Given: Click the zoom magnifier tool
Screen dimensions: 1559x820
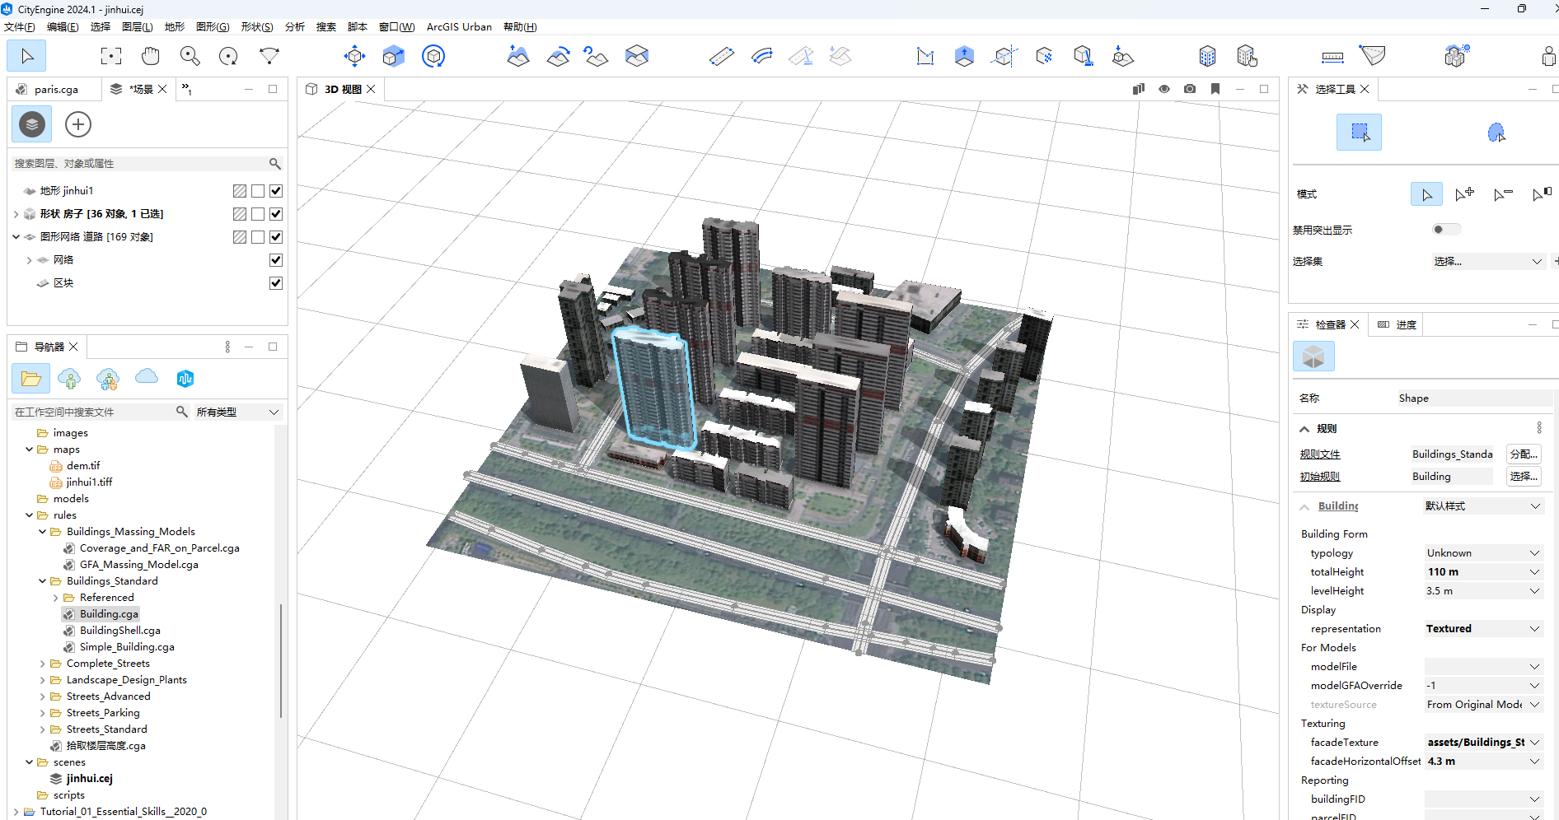Looking at the screenshot, I should point(190,56).
